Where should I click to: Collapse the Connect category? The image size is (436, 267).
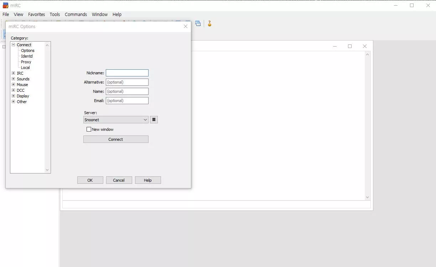(14, 45)
